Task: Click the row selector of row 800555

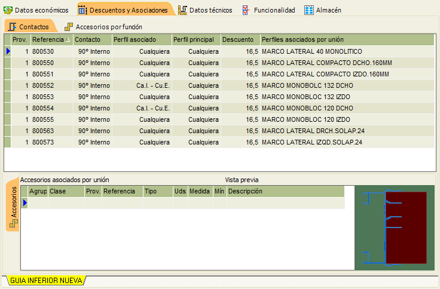Action: click(x=8, y=119)
